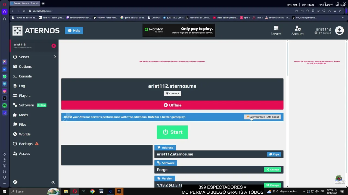Open Windows Start menu
The image size is (348, 195).
coord(4,191)
